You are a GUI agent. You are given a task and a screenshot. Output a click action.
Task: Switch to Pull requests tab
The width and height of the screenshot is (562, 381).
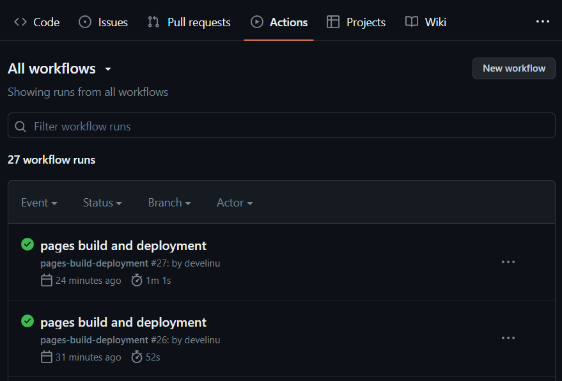(x=189, y=22)
